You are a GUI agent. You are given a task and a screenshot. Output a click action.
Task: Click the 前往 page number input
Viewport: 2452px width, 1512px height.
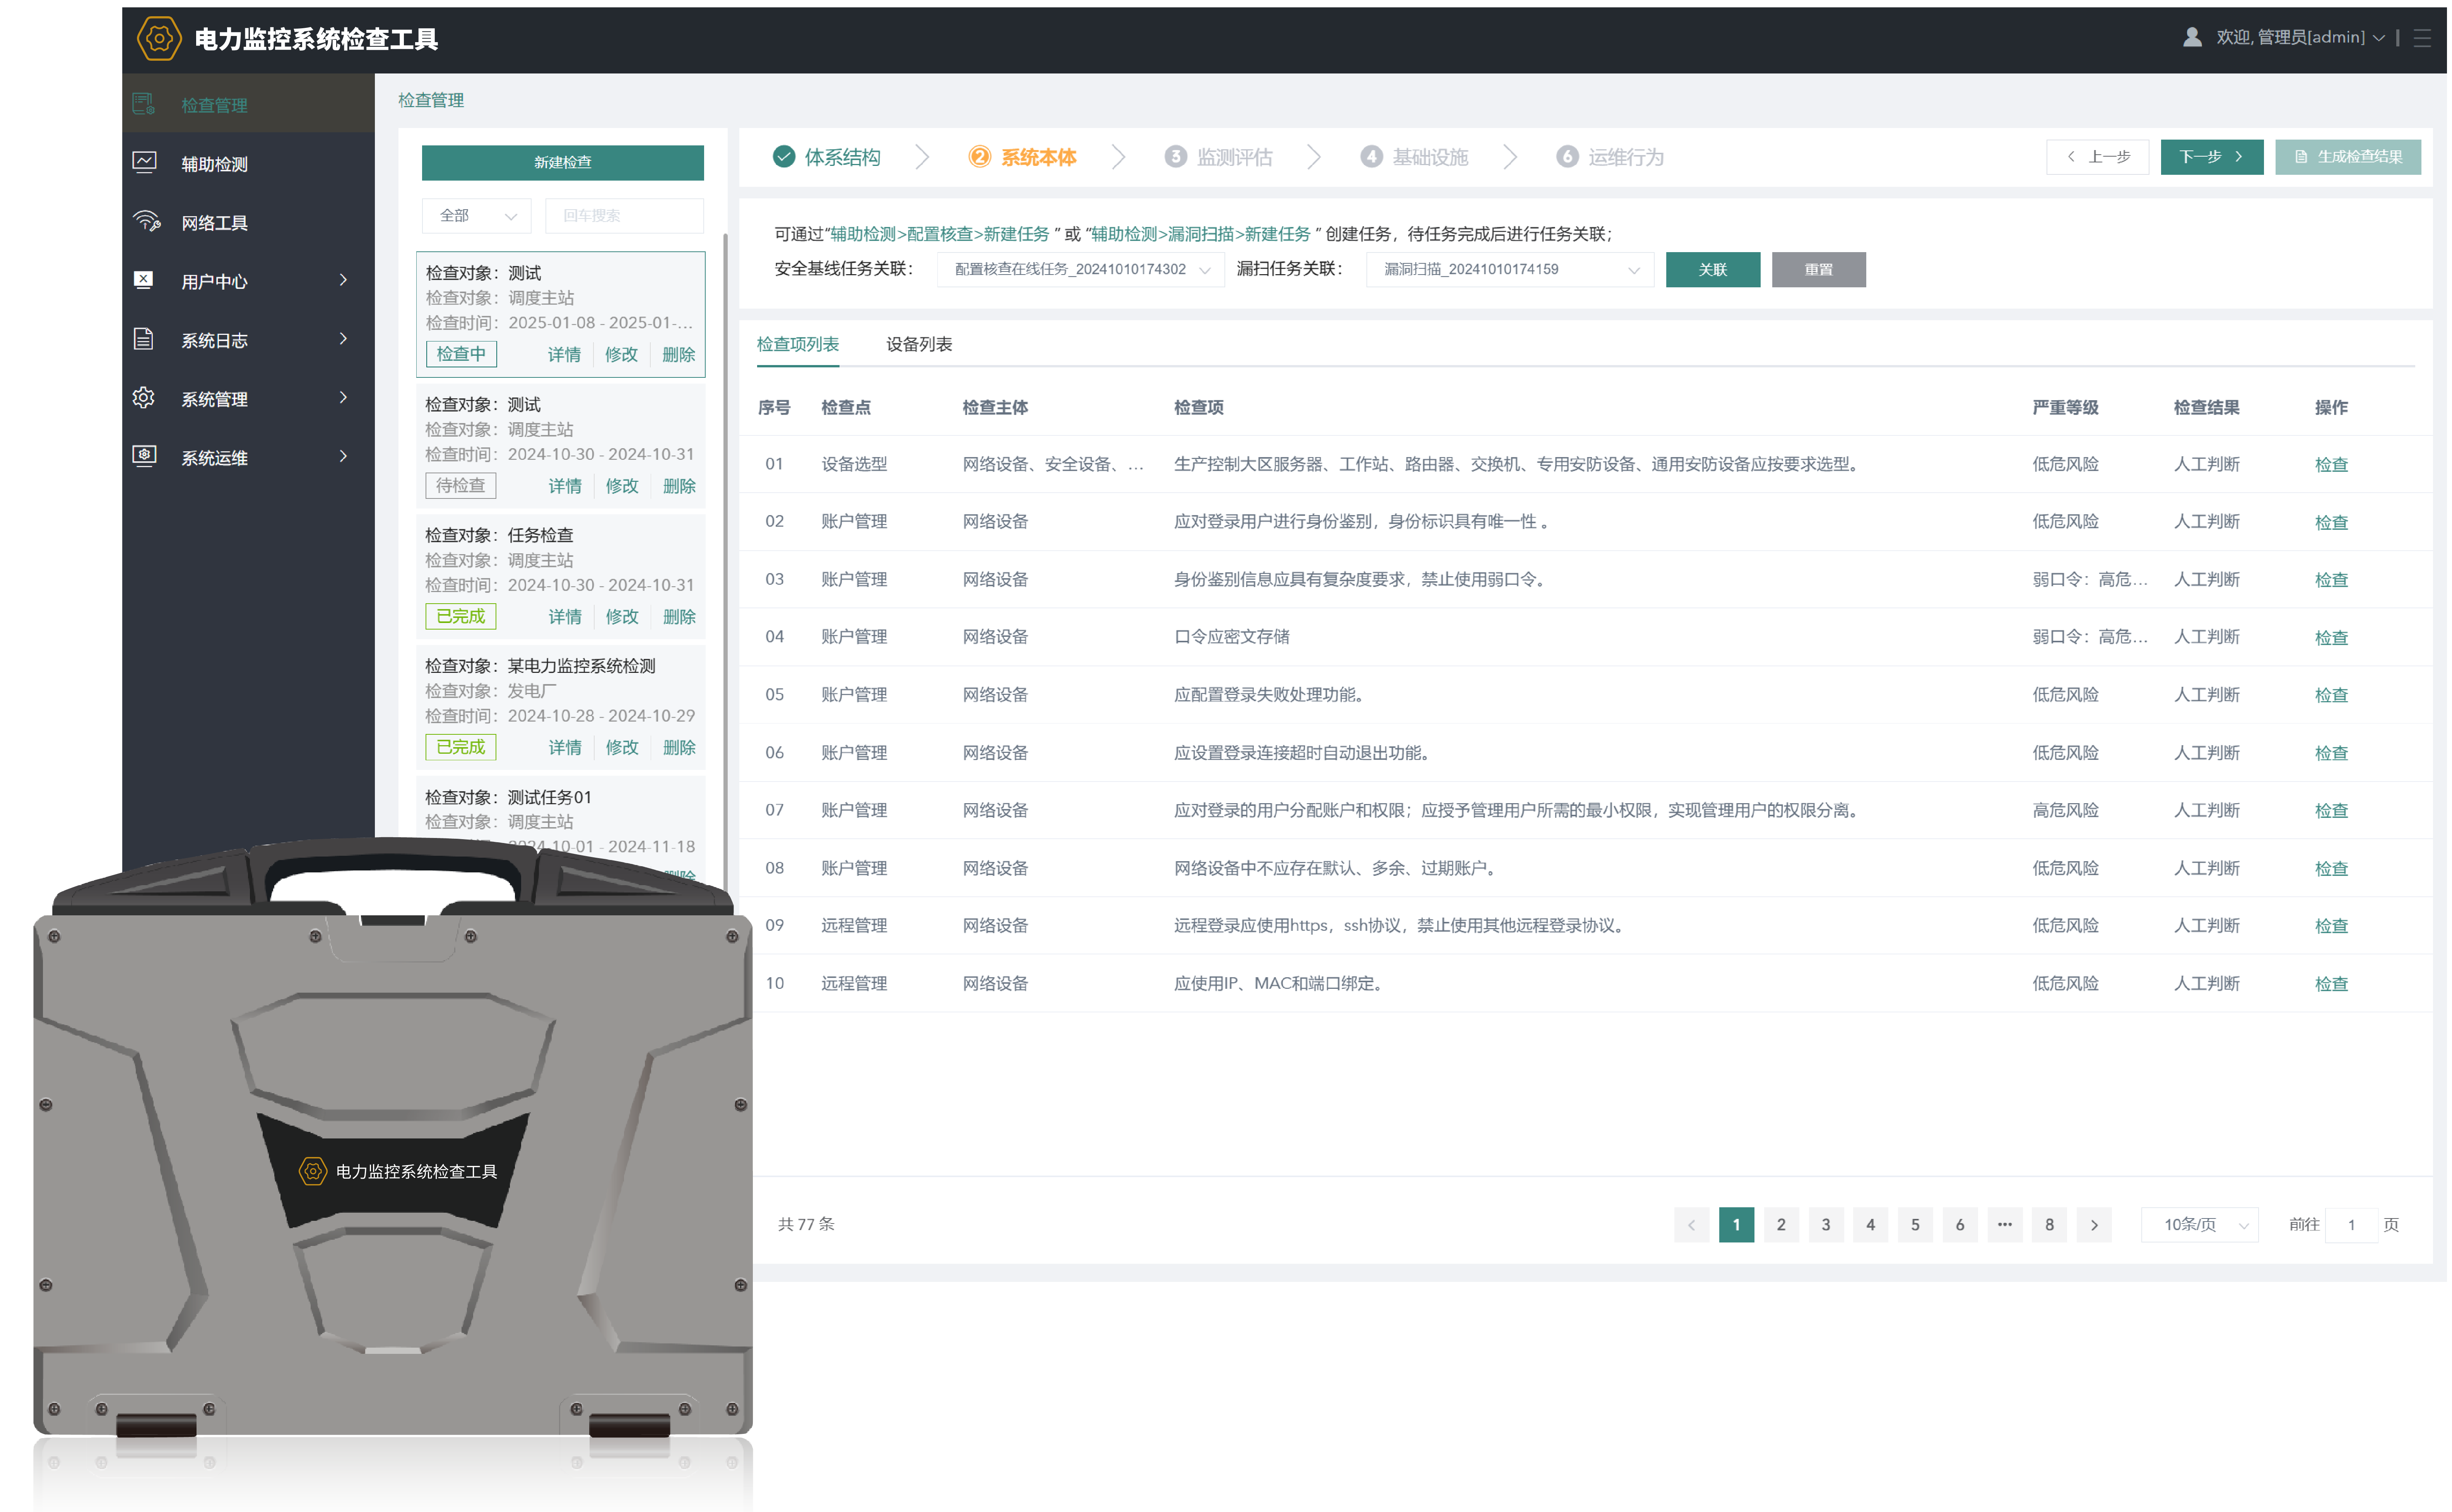[x=2351, y=1225]
